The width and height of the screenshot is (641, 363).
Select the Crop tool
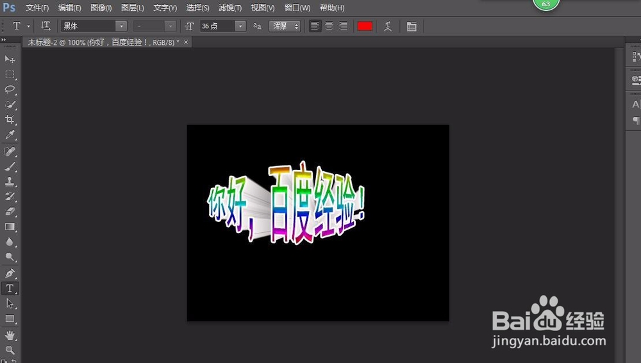10,119
